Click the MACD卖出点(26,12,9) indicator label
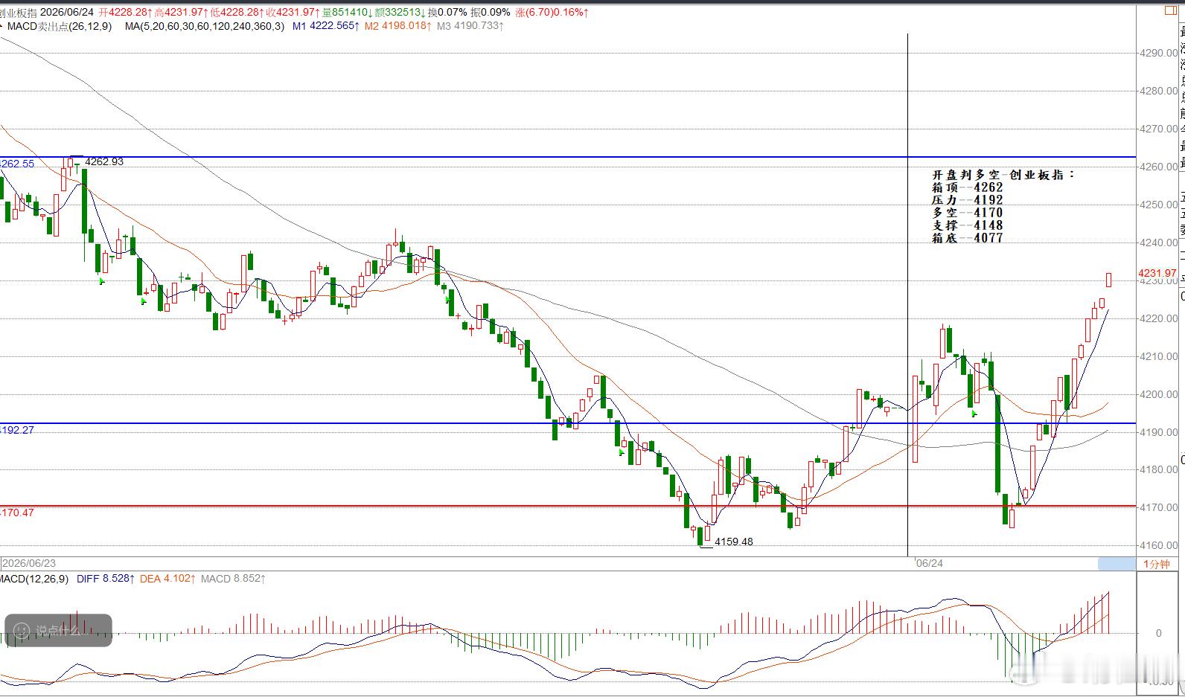The width and height of the screenshot is (1185, 697). [60, 26]
